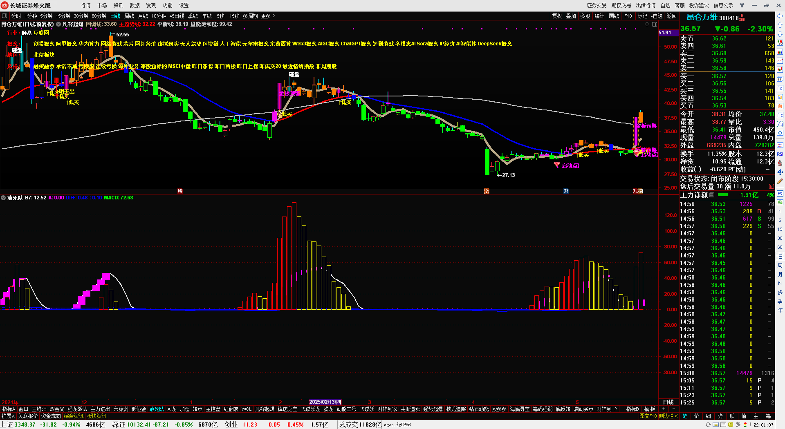The height and width of the screenshot is (429, 785).
Task: Open the red trend line chart icon
Action: click(780, 61)
